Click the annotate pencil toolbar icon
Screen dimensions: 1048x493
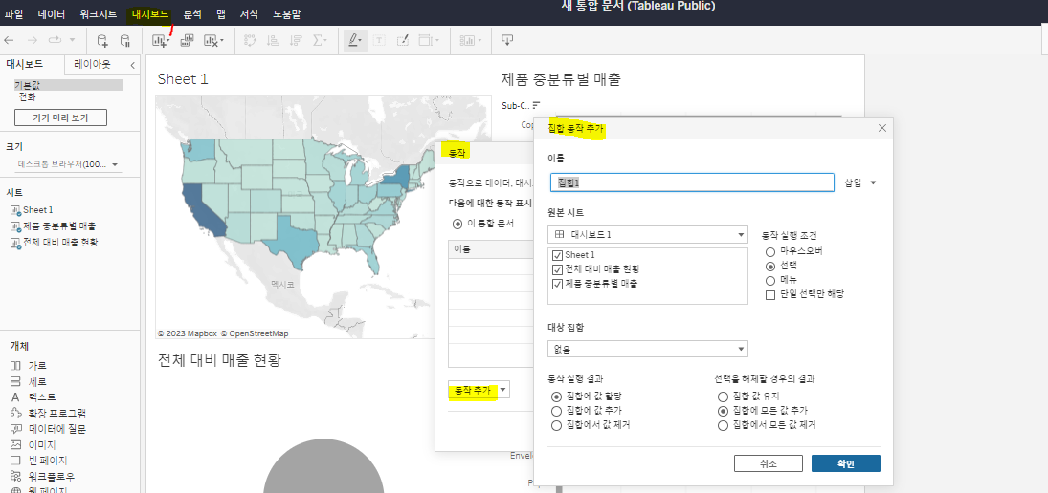tap(402, 41)
